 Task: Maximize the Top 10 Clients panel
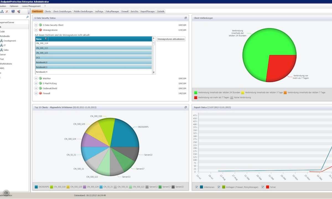coord(186,107)
